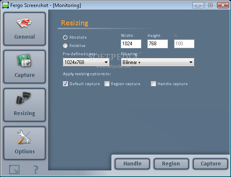Open the Resizing section in sidebar

[25, 105]
